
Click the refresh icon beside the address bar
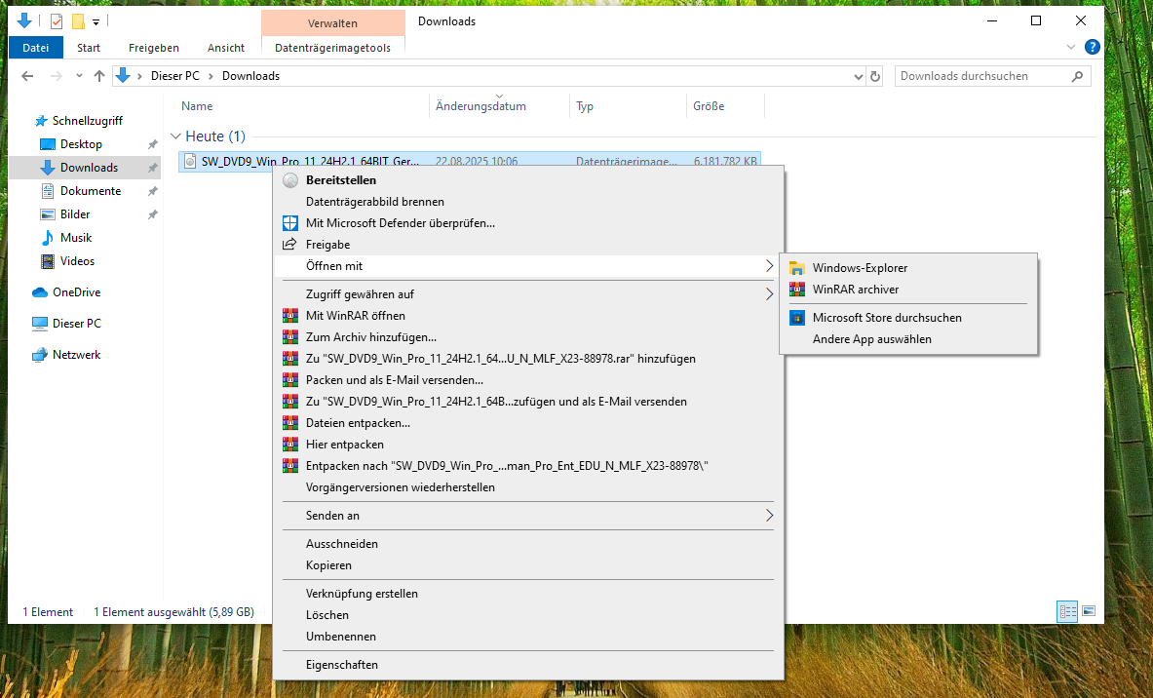click(875, 76)
